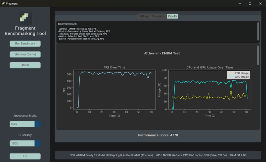This screenshot has width=266, height=162.
Task: Maximize the Fragment window
Action: point(250,3)
